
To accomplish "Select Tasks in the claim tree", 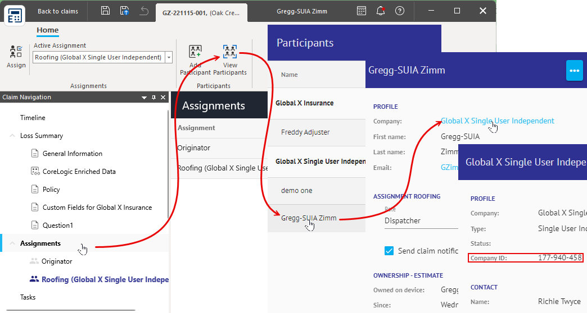I will click(x=28, y=297).
